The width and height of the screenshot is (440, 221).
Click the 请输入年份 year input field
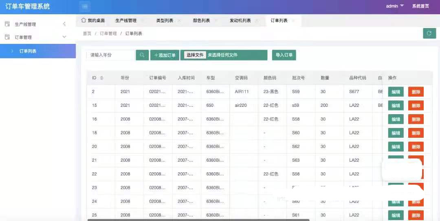[110, 55]
